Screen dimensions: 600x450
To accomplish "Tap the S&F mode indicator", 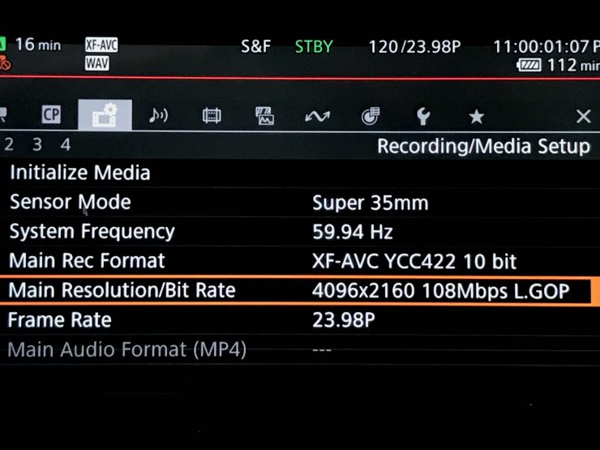I will [x=256, y=47].
